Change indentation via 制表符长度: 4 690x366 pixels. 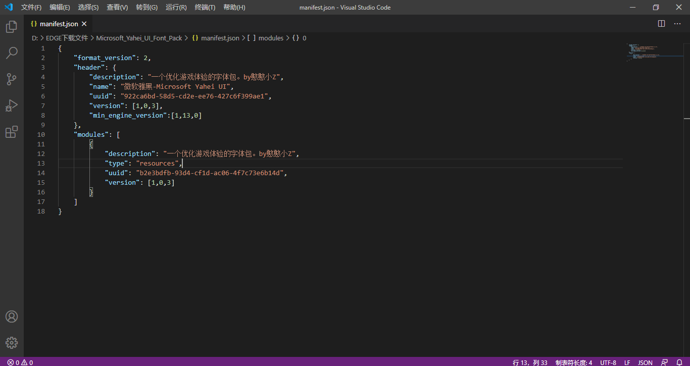pos(574,362)
